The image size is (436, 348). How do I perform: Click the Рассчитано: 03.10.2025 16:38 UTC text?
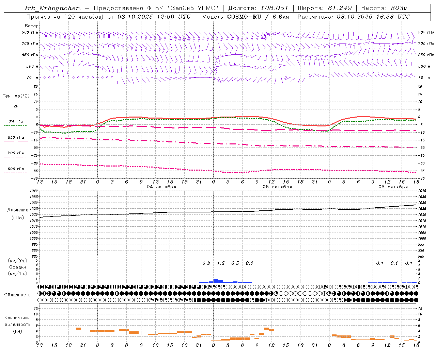point(354,17)
